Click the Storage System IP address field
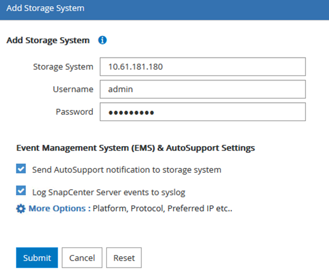329x277 pixels. click(202, 67)
